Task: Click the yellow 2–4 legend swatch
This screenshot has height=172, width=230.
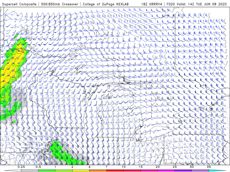Action: click(81, 171)
